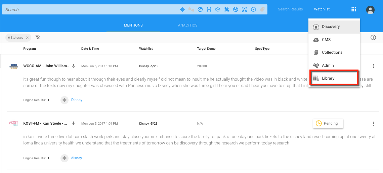Select the text recognition (A) icon

point(245,9)
